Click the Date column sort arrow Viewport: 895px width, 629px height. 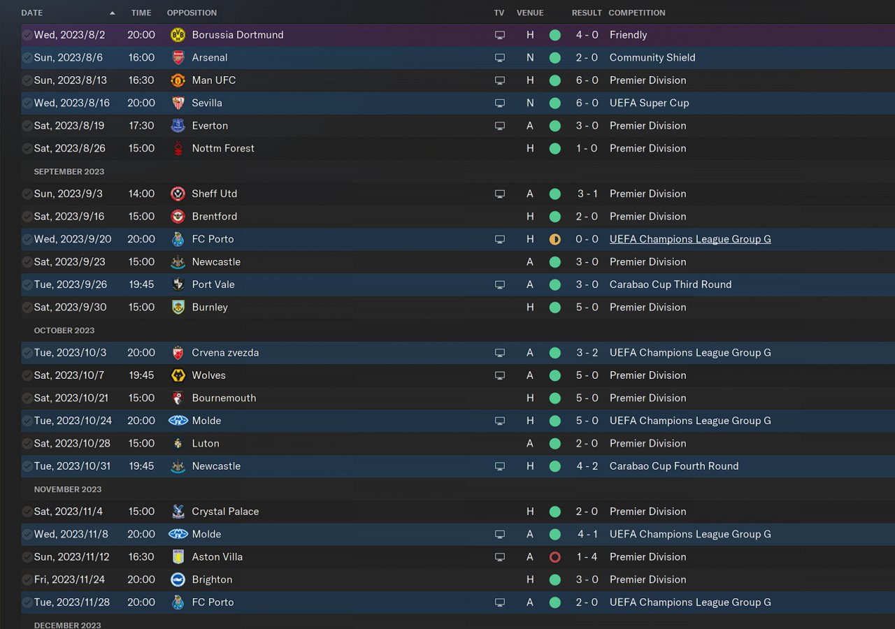coord(113,13)
